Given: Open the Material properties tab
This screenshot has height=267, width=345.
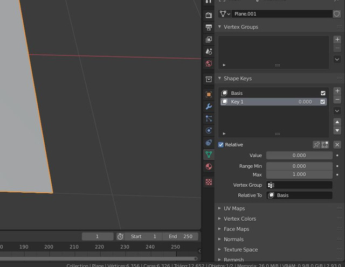Looking at the screenshot, I should [209, 166].
